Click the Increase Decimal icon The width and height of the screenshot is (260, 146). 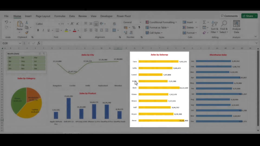(126, 33)
